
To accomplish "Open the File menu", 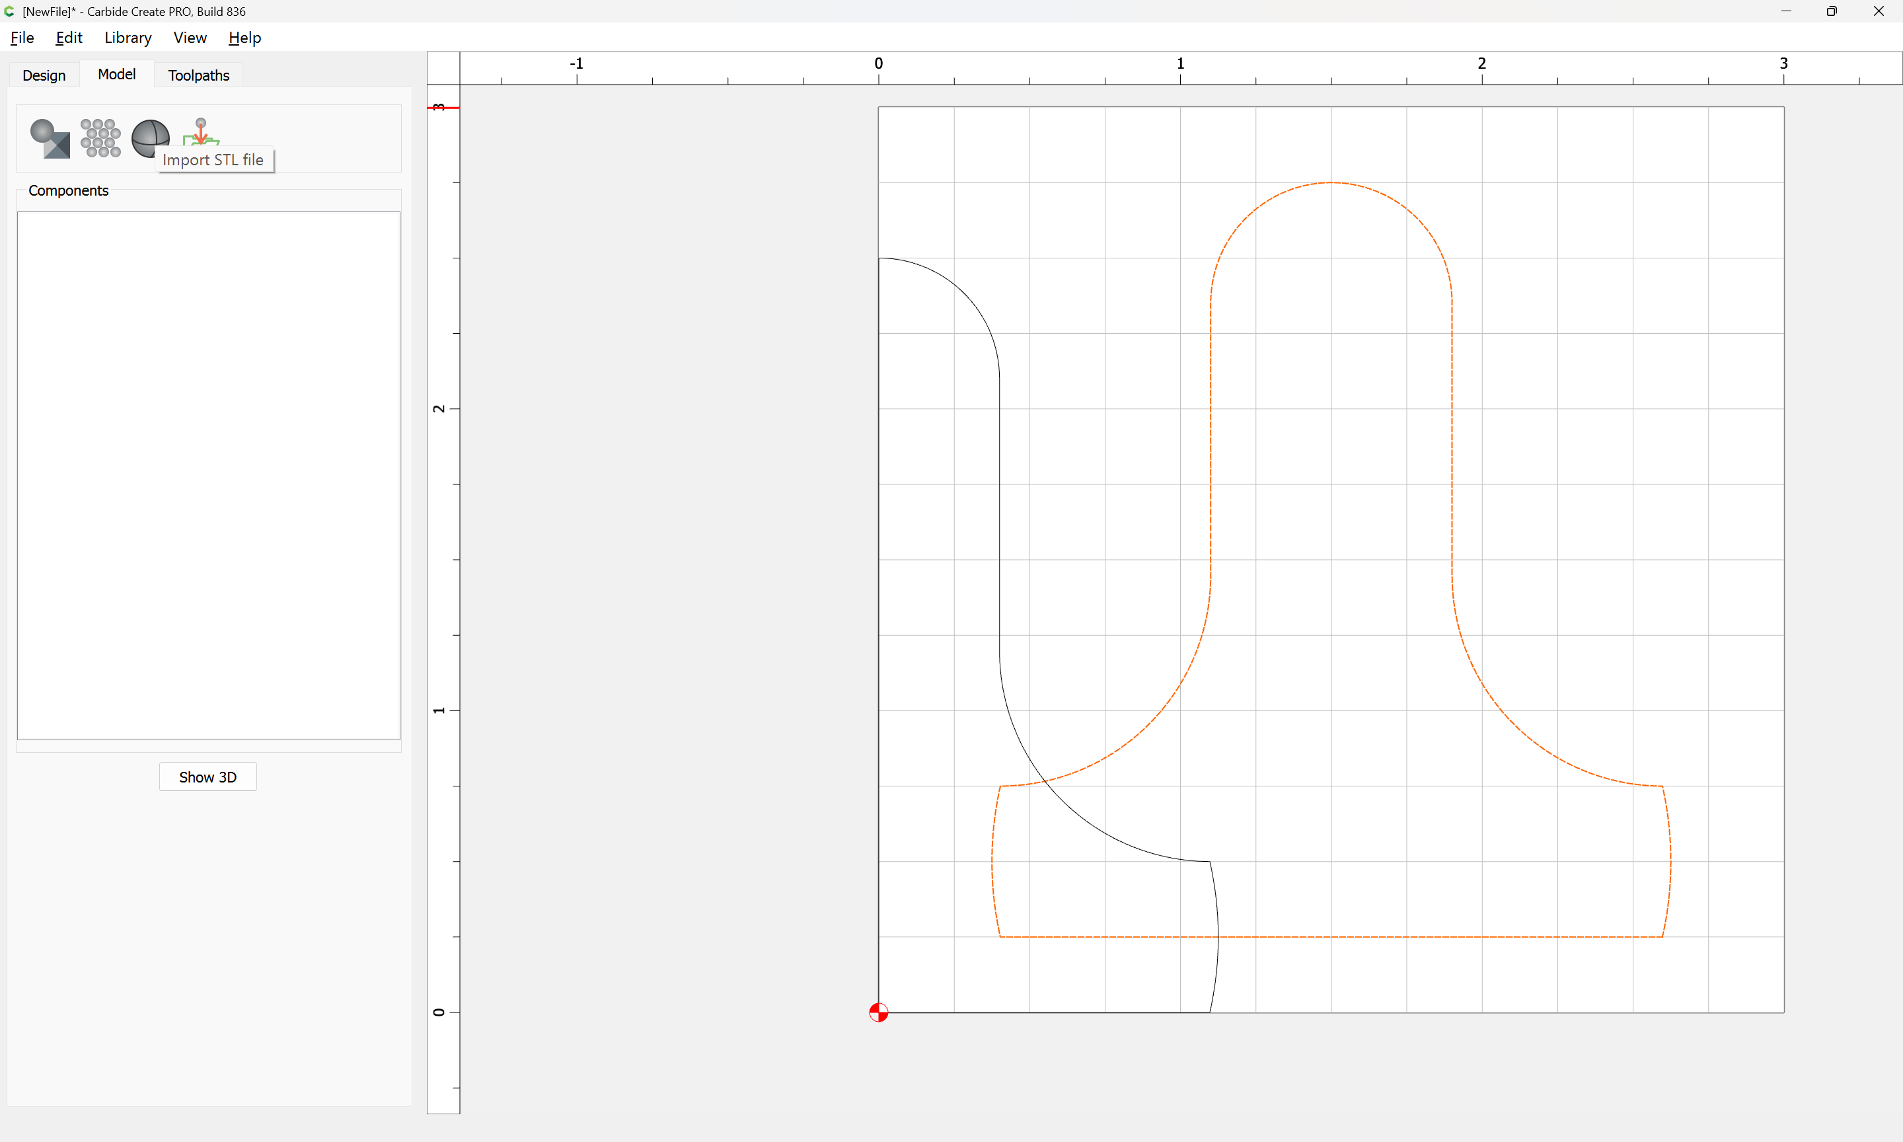I will (22, 38).
